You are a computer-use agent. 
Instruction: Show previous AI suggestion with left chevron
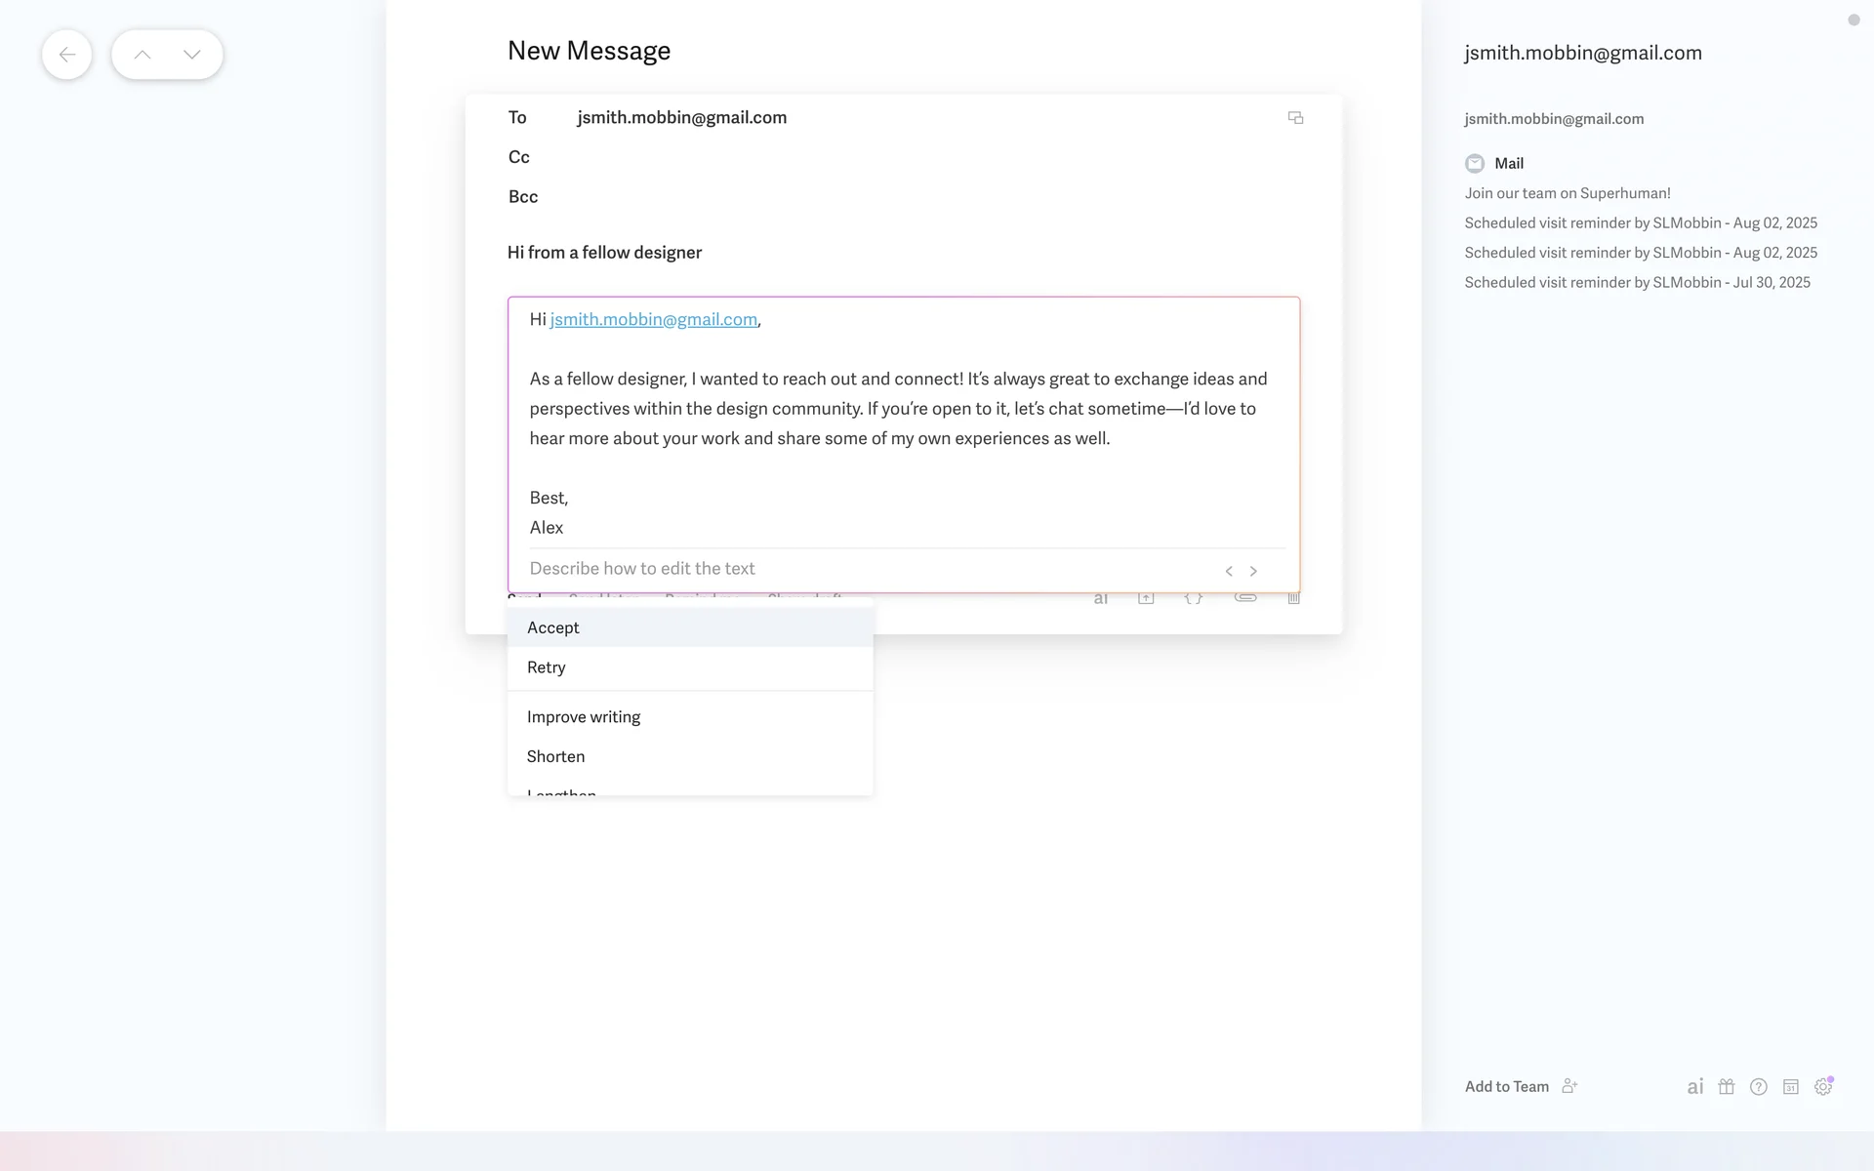[1229, 571]
